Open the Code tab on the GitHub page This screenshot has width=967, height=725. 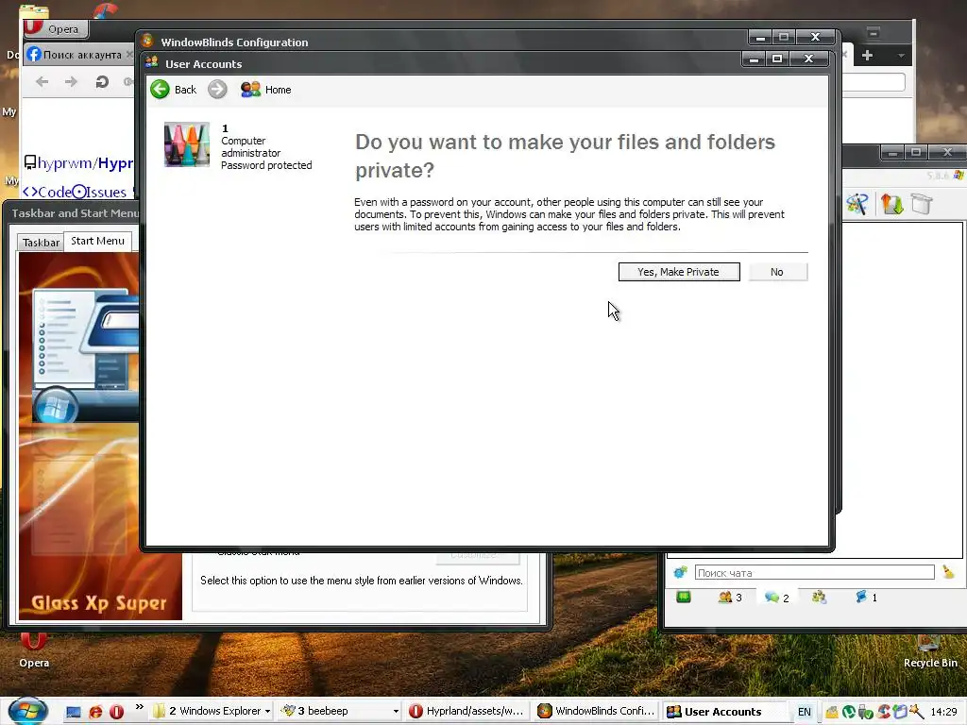pyautogui.click(x=47, y=192)
